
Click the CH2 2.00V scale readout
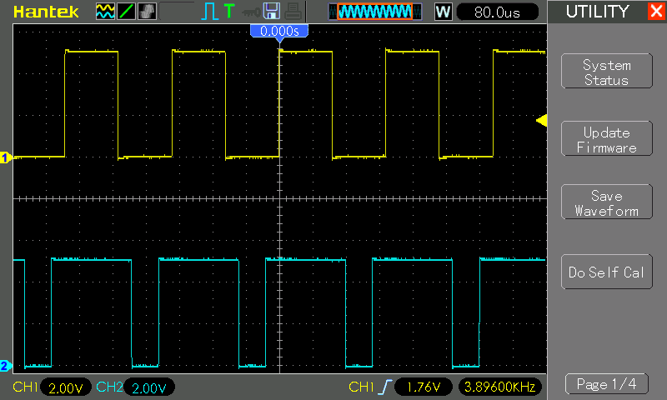click(148, 387)
